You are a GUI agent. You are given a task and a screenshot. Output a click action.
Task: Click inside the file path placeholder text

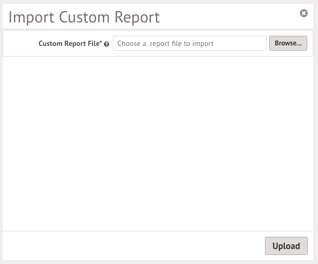(165, 43)
